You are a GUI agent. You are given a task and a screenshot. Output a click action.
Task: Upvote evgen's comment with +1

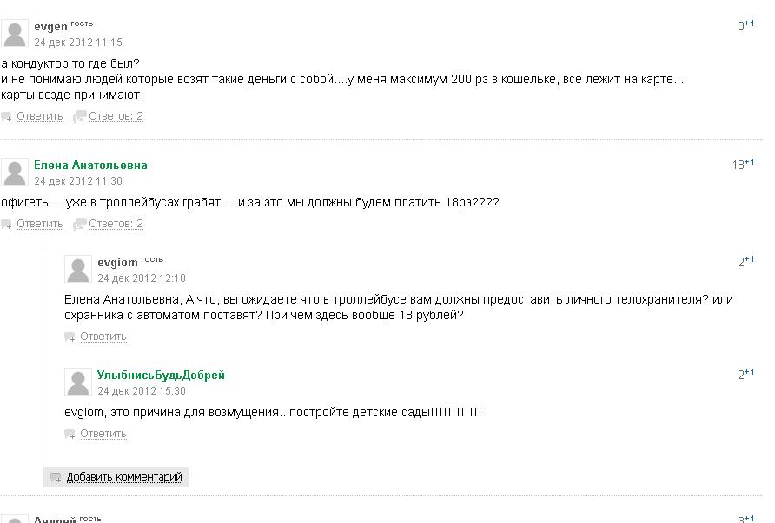[x=749, y=23]
